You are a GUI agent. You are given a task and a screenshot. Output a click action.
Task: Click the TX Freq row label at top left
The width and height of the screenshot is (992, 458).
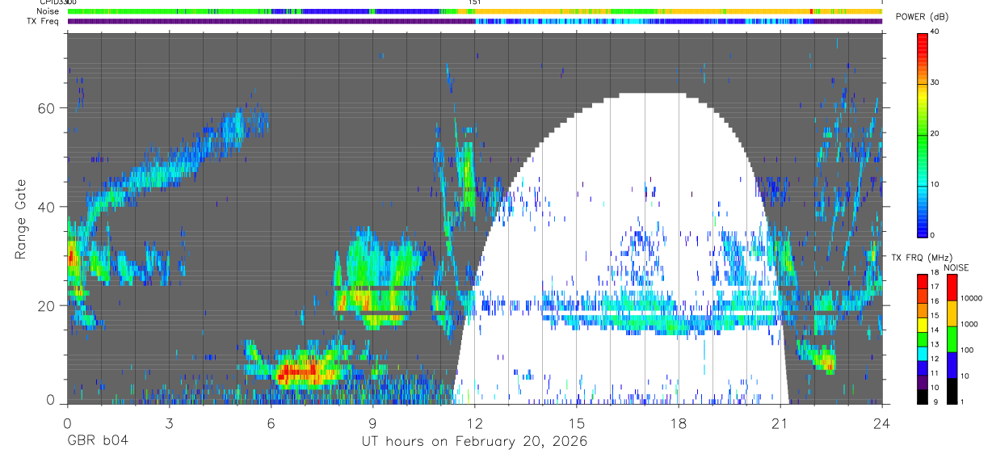(x=44, y=21)
